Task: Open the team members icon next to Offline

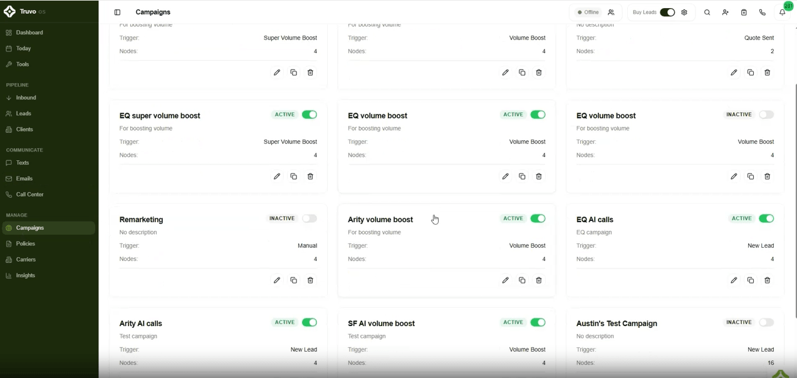Action: click(x=611, y=13)
